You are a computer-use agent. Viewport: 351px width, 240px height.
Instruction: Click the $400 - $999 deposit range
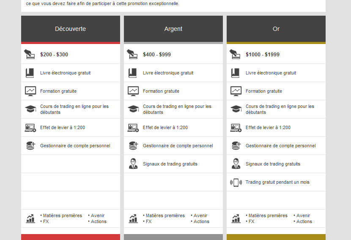tap(157, 55)
